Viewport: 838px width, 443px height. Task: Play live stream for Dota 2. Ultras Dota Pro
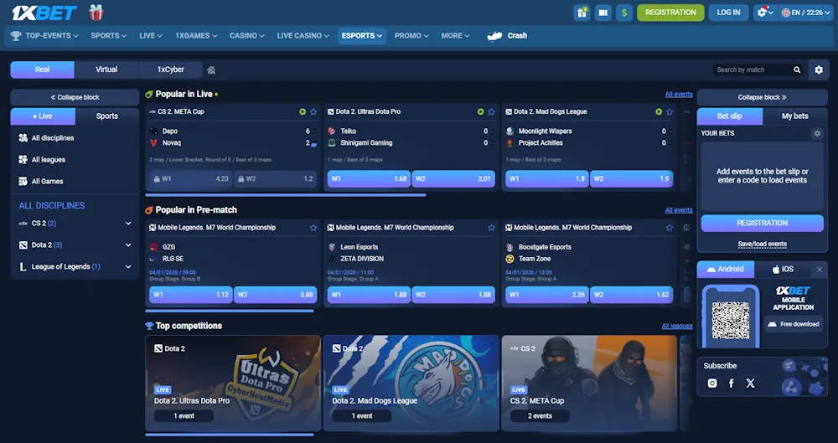tap(480, 111)
